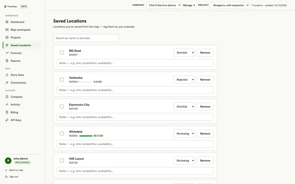Screen dimensions: 295x184
Task: Click Electronics City notes field
Action: click(x=135, y=117)
